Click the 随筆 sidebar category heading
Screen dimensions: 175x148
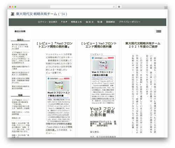(x=20, y=95)
